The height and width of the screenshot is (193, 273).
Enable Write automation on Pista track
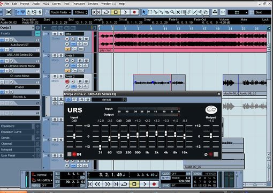click(86, 39)
